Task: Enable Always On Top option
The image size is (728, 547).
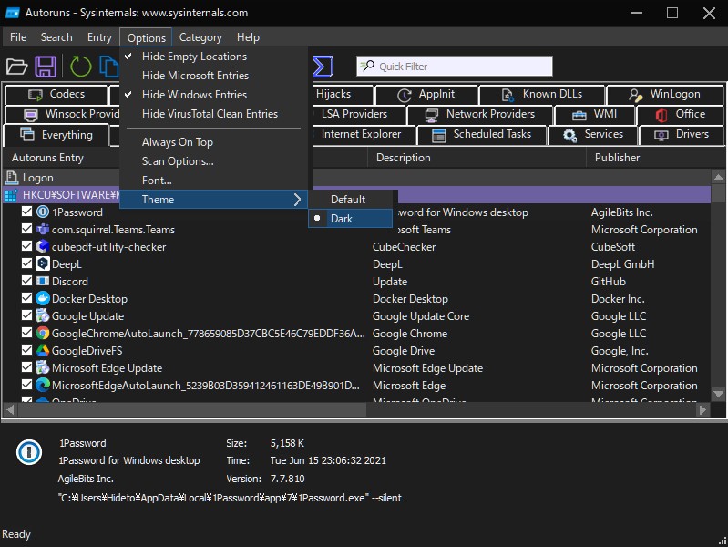Action: click(x=213, y=142)
